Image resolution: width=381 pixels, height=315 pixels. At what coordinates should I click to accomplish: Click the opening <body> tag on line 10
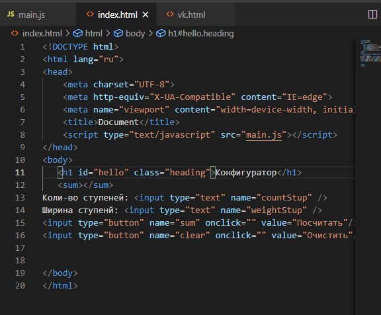[58, 160]
